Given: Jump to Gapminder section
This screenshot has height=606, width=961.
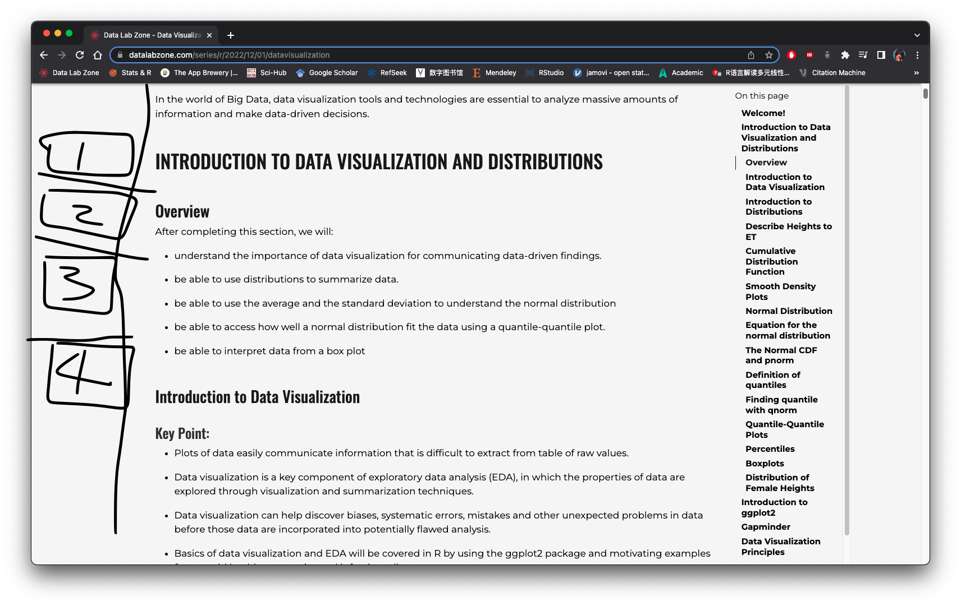Looking at the screenshot, I should pyautogui.click(x=766, y=527).
